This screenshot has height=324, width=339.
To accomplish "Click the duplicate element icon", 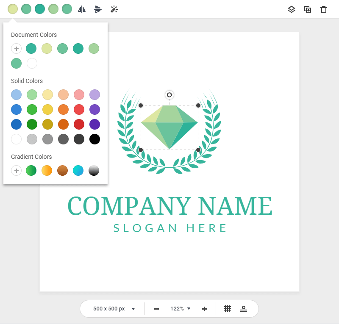I will click(x=308, y=9).
